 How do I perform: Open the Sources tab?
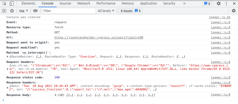tap(65, 3)
